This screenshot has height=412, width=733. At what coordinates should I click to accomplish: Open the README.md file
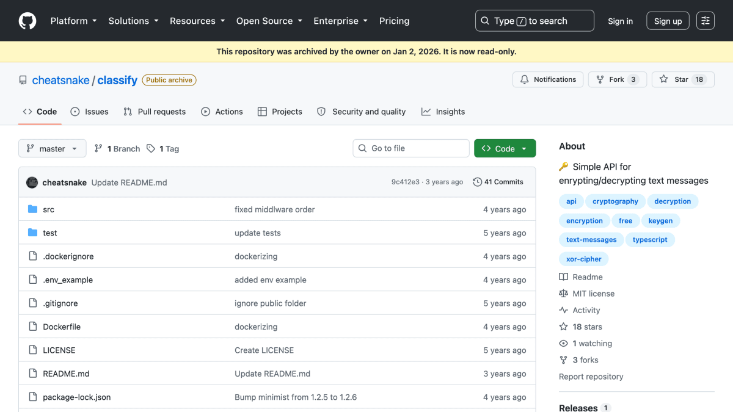pos(66,374)
